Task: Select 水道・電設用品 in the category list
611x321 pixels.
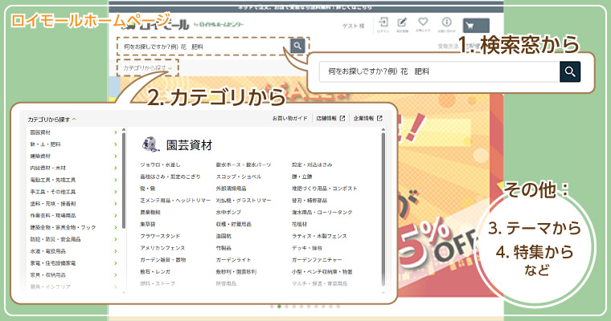Action: [48, 251]
